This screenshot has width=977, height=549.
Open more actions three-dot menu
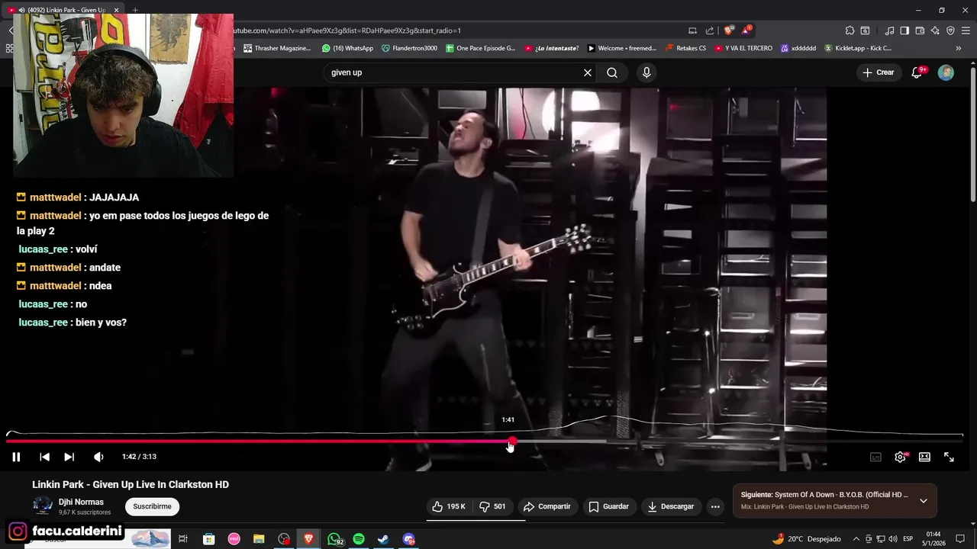click(715, 506)
